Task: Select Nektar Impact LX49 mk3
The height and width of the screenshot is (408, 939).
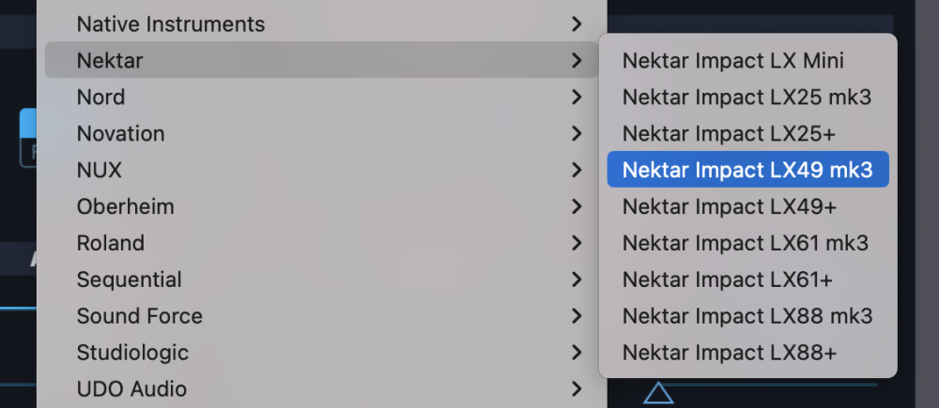Action: coord(747,170)
